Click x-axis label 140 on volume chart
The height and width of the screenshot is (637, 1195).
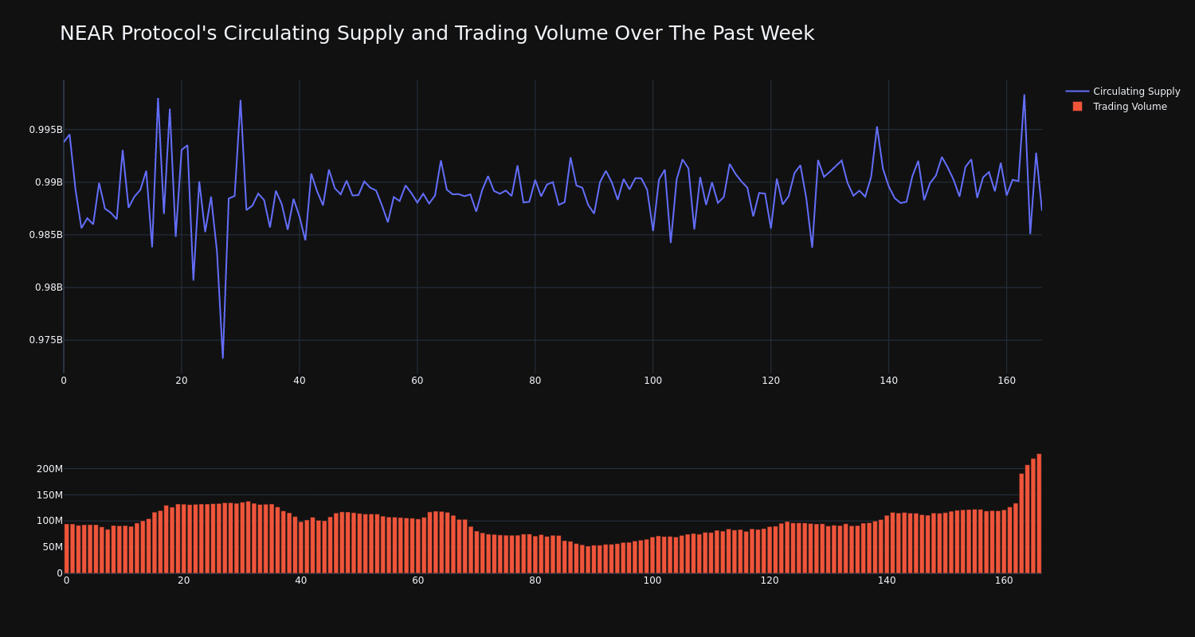887,580
